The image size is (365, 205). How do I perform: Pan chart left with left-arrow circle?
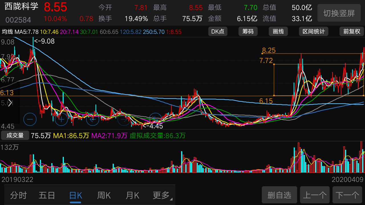pyautogui.click(x=93, y=119)
